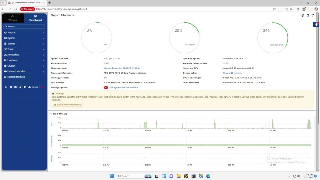
Task: Expand the Webmin menu category
Action: 24,32
